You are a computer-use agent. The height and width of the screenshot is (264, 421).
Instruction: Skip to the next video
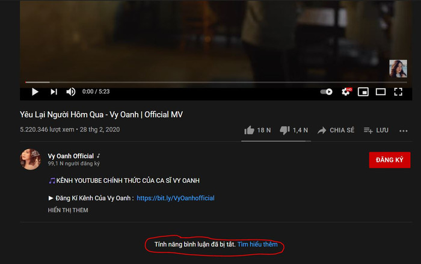tap(54, 91)
